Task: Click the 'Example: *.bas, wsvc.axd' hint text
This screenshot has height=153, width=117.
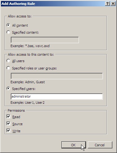Action: tap(30, 46)
